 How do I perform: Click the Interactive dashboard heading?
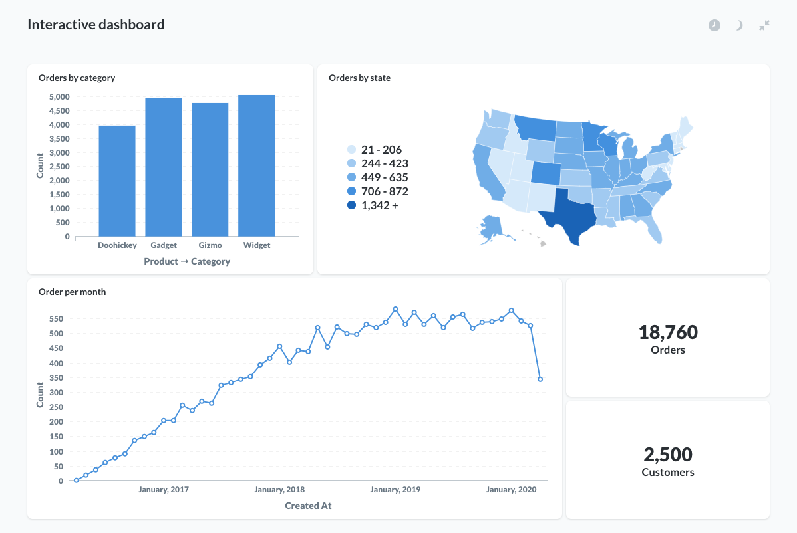(95, 24)
